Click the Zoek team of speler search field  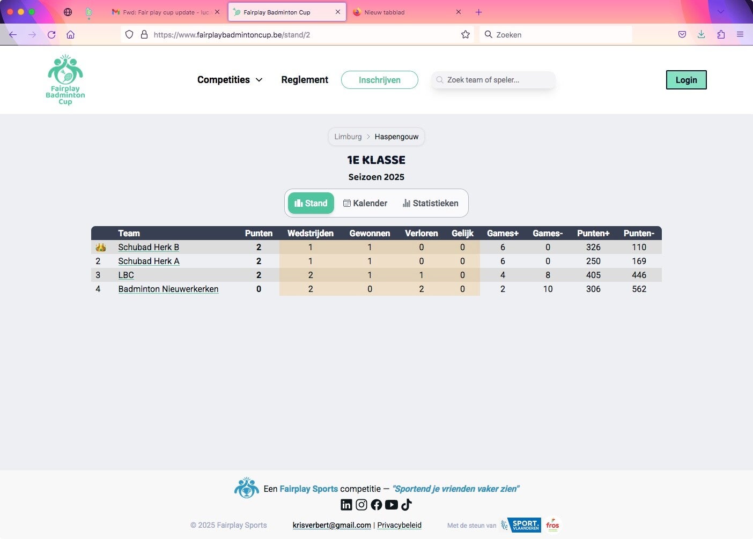pyautogui.click(x=493, y=80)
